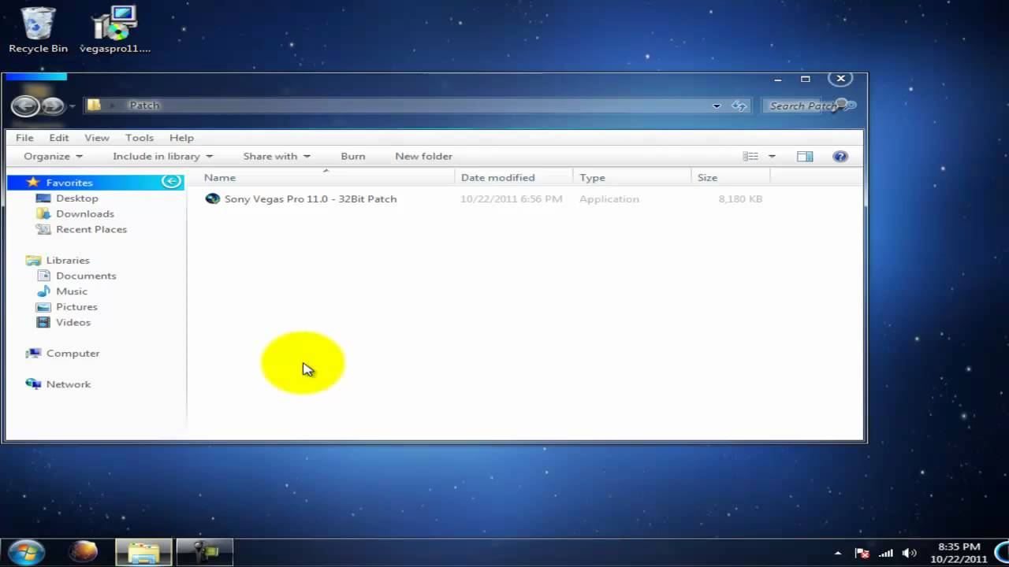Open the volume speaker tray icon

pyautogui.click(x=909, y=553)
